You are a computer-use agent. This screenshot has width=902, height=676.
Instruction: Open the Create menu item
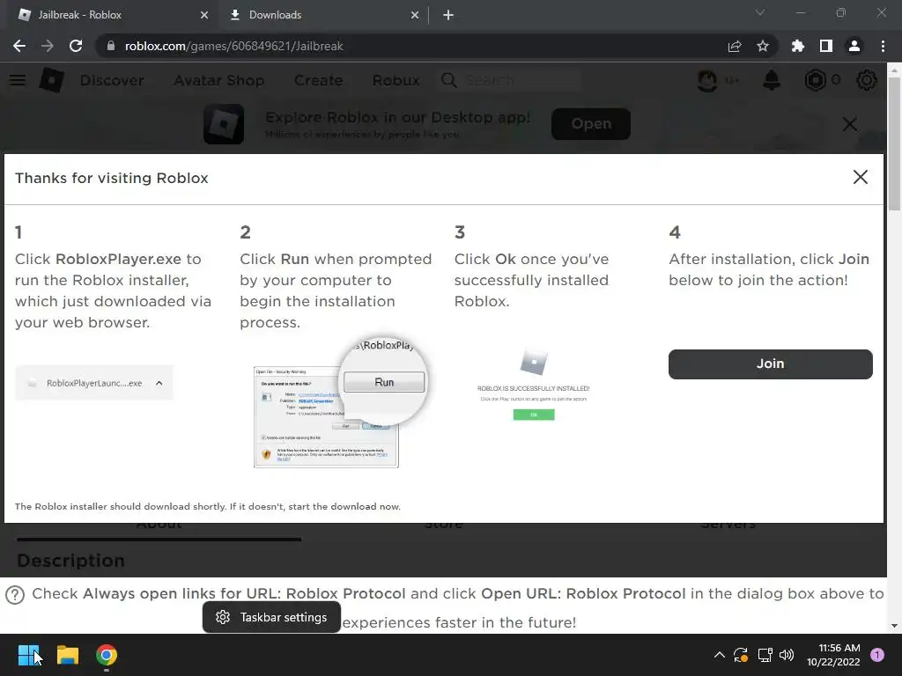(x=318, y=80)
